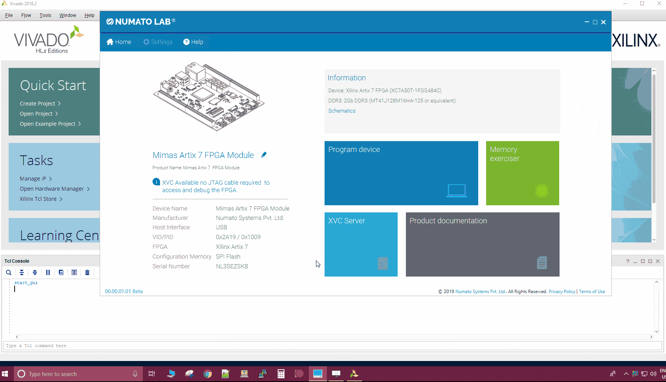Screen dimensions: 666x382
Task: Click the Pause output icon in Tcl Console
Action: (48, 272)
